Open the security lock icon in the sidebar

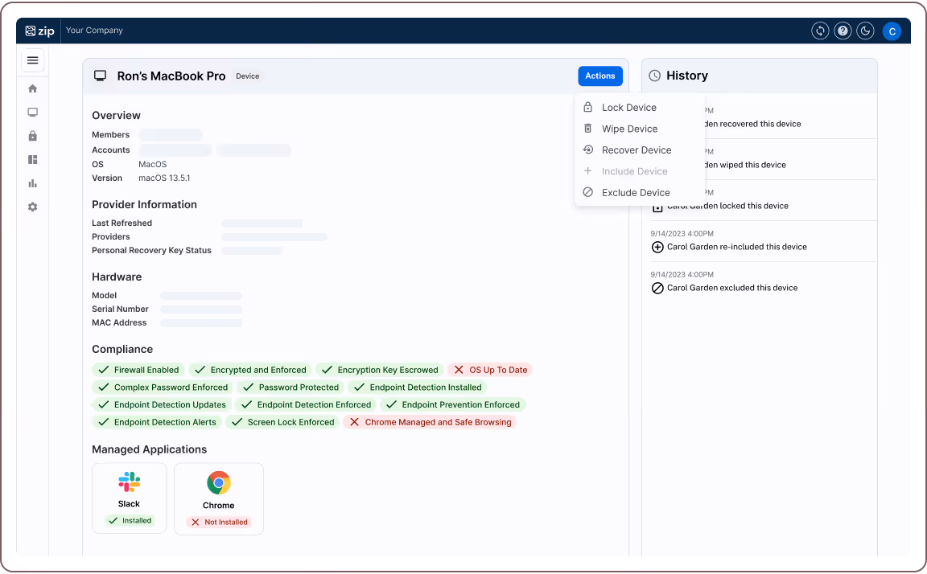32,136
